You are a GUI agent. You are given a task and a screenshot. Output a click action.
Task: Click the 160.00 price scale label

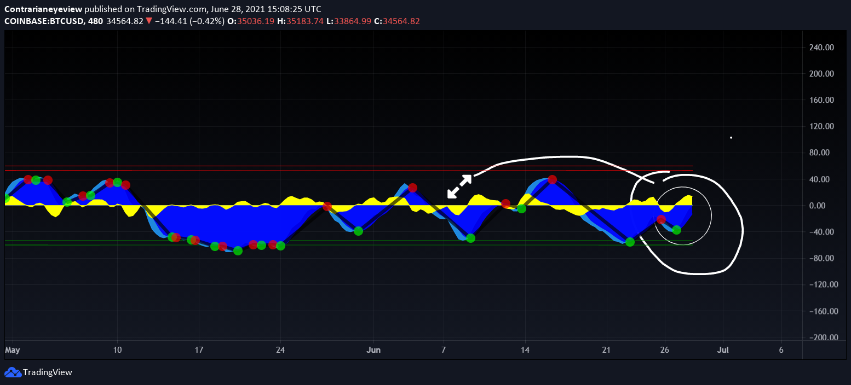coord(822,100)
